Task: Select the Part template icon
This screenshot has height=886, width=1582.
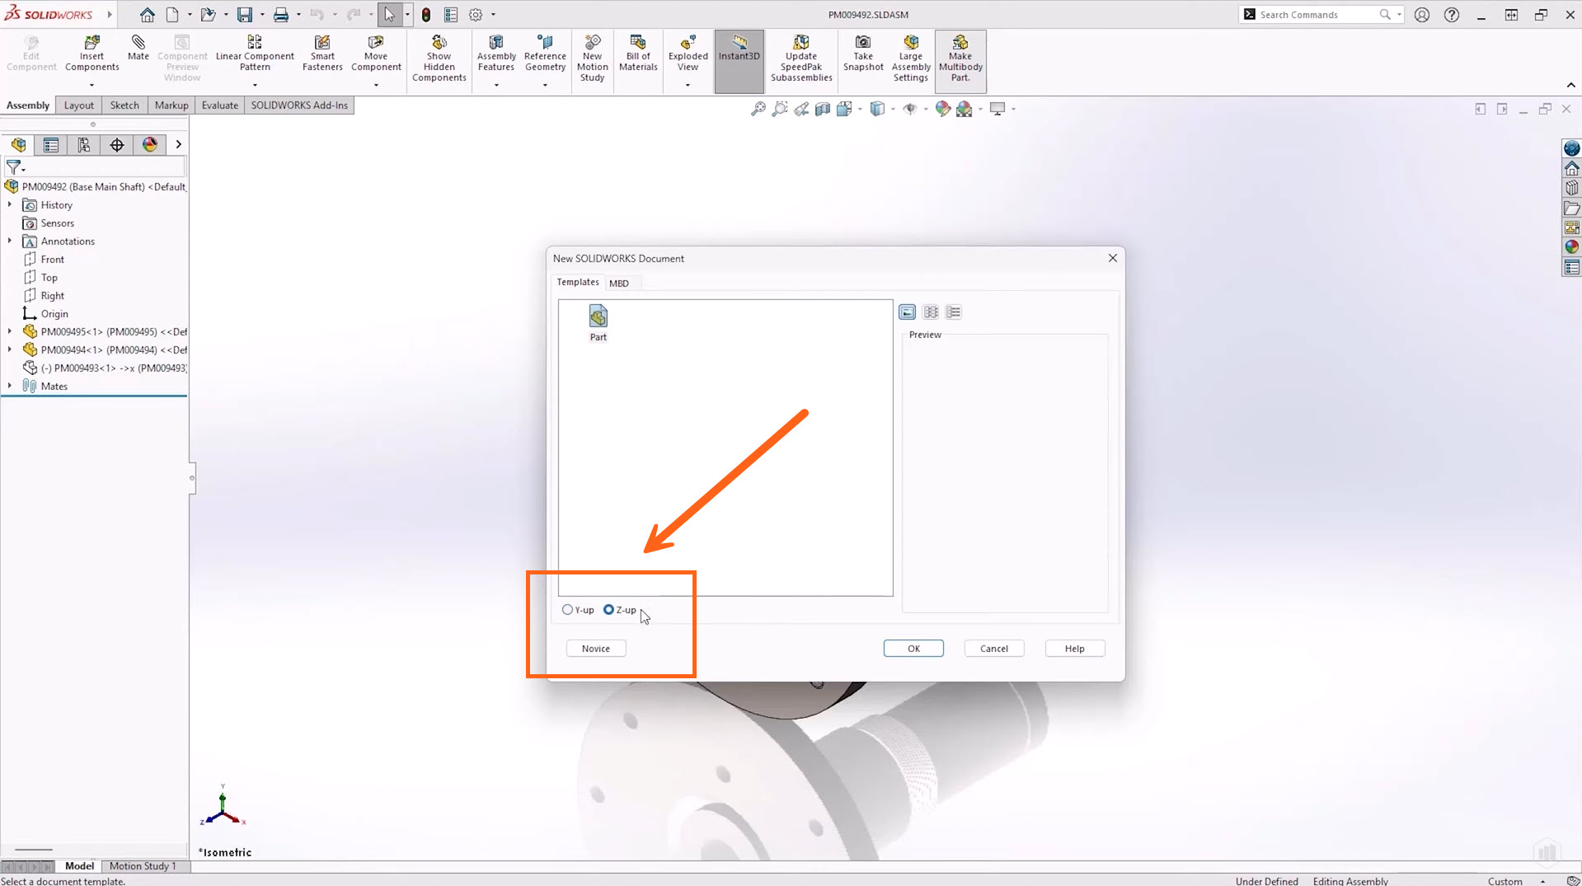Action: (598, 317)
